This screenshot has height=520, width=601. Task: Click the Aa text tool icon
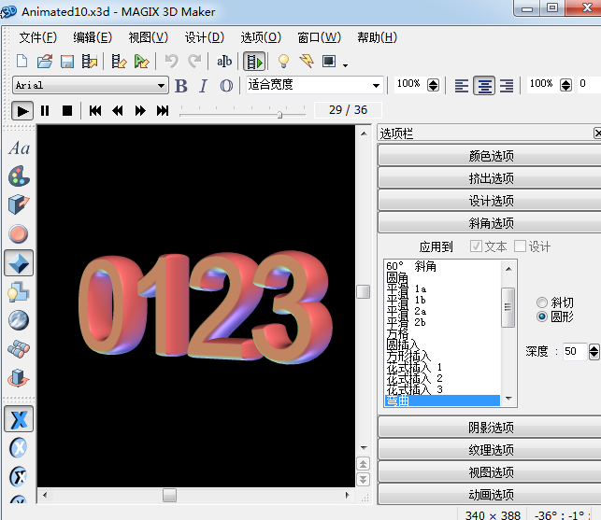[x=19, y=148]
